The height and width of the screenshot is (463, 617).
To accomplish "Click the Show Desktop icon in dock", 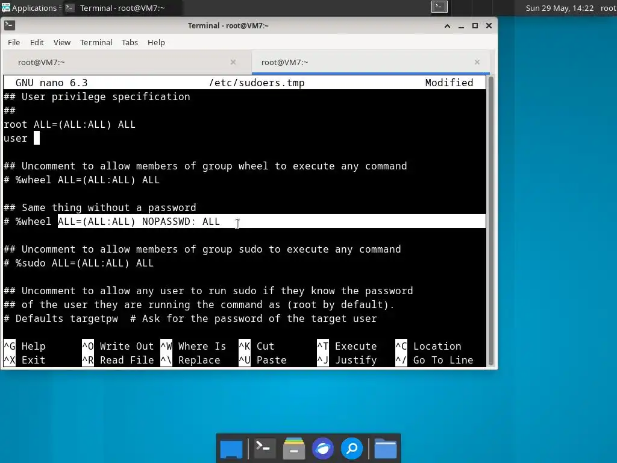I will [231, 449].
